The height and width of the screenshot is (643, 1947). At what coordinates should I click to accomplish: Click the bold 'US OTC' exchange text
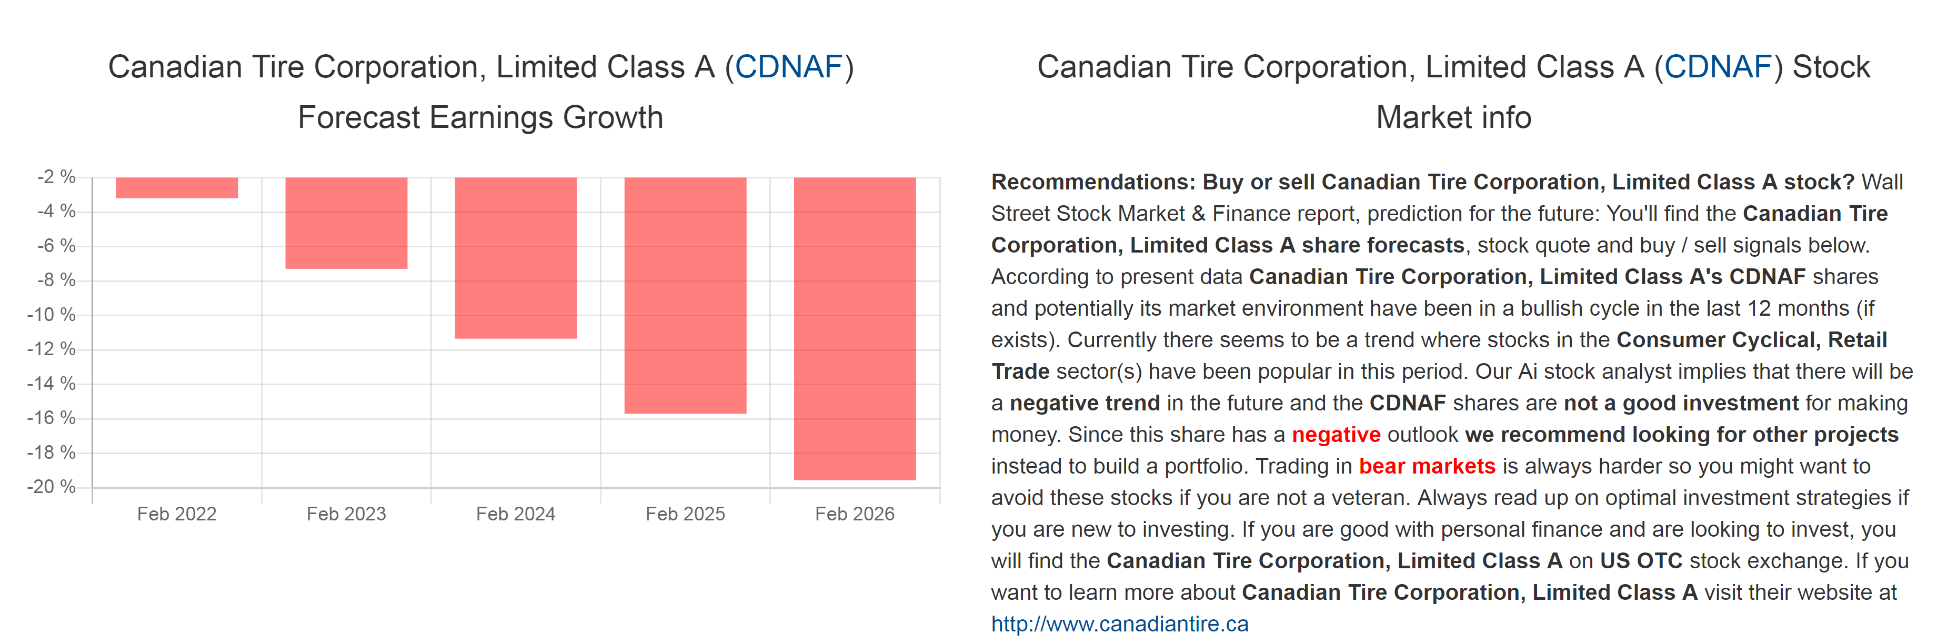click(1641, 560)
